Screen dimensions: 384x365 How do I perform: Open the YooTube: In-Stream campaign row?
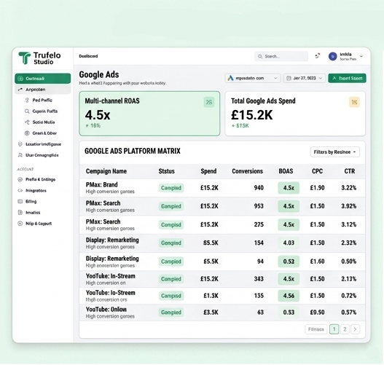[x=222, y=279]
